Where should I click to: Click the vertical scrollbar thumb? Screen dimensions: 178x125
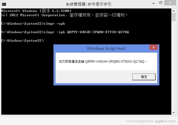point(173,17)
